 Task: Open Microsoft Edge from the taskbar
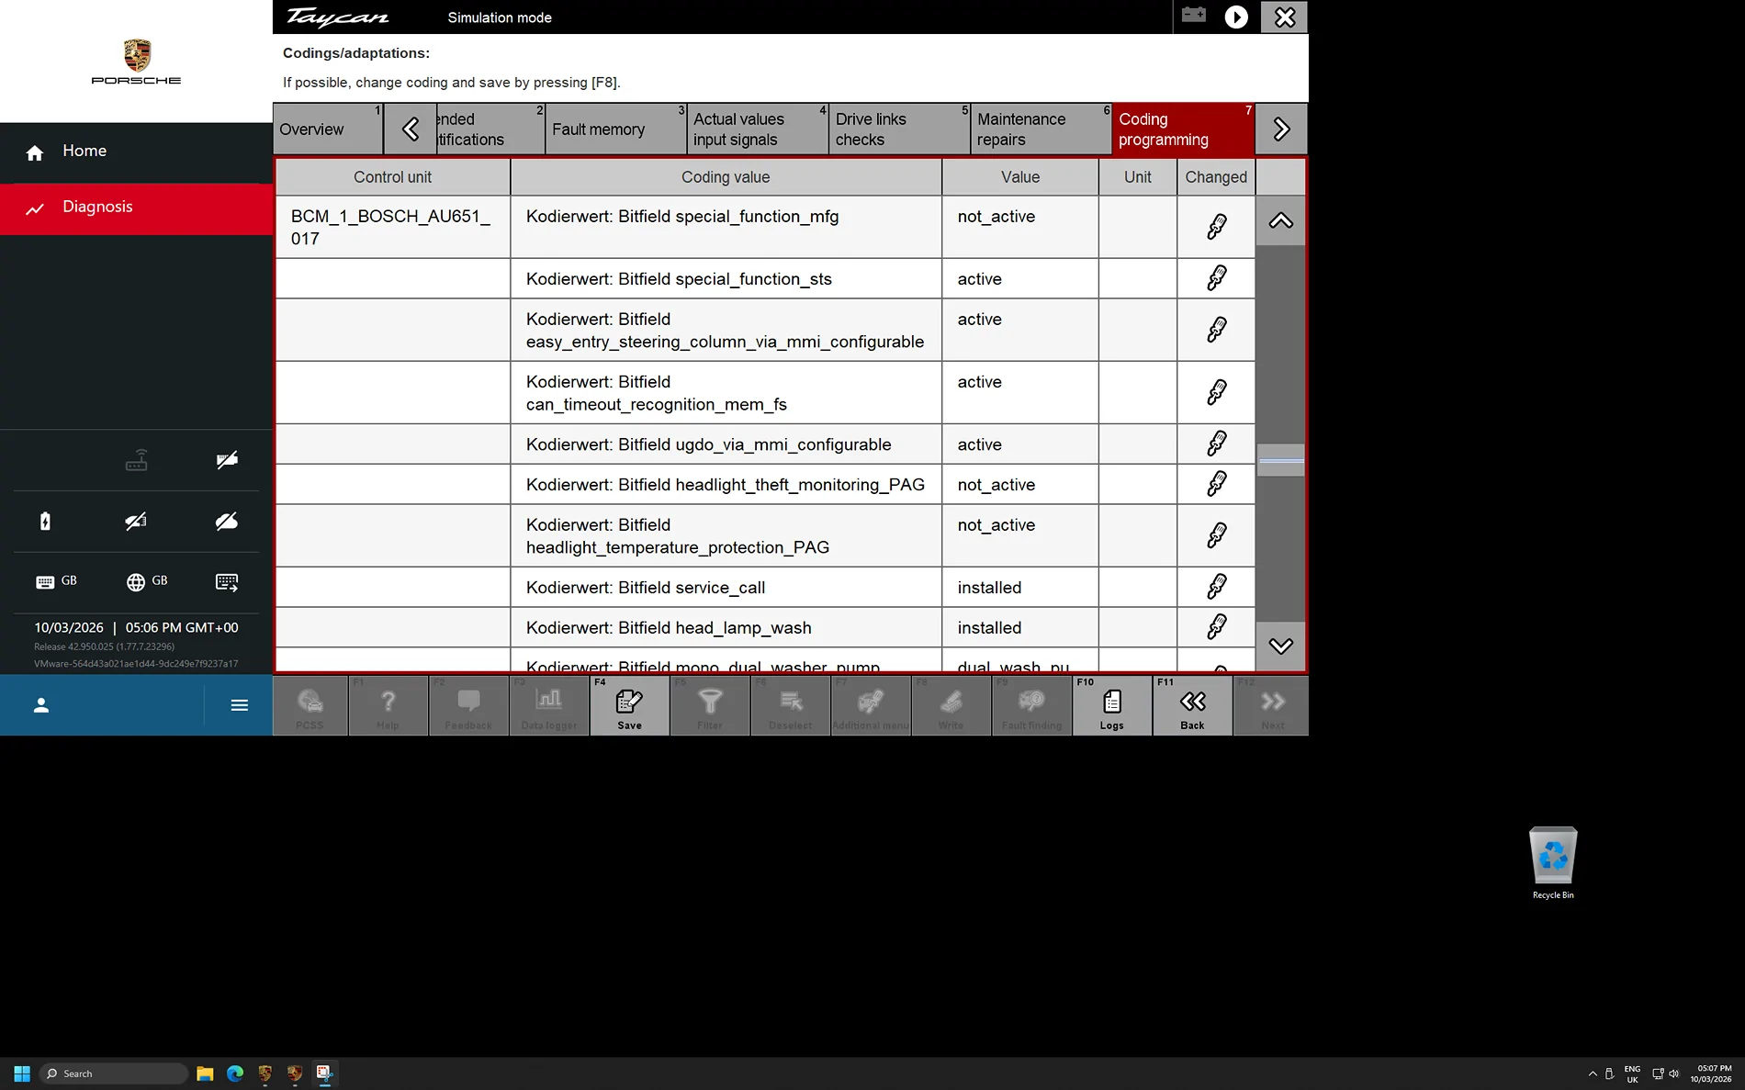[235, 1073]
